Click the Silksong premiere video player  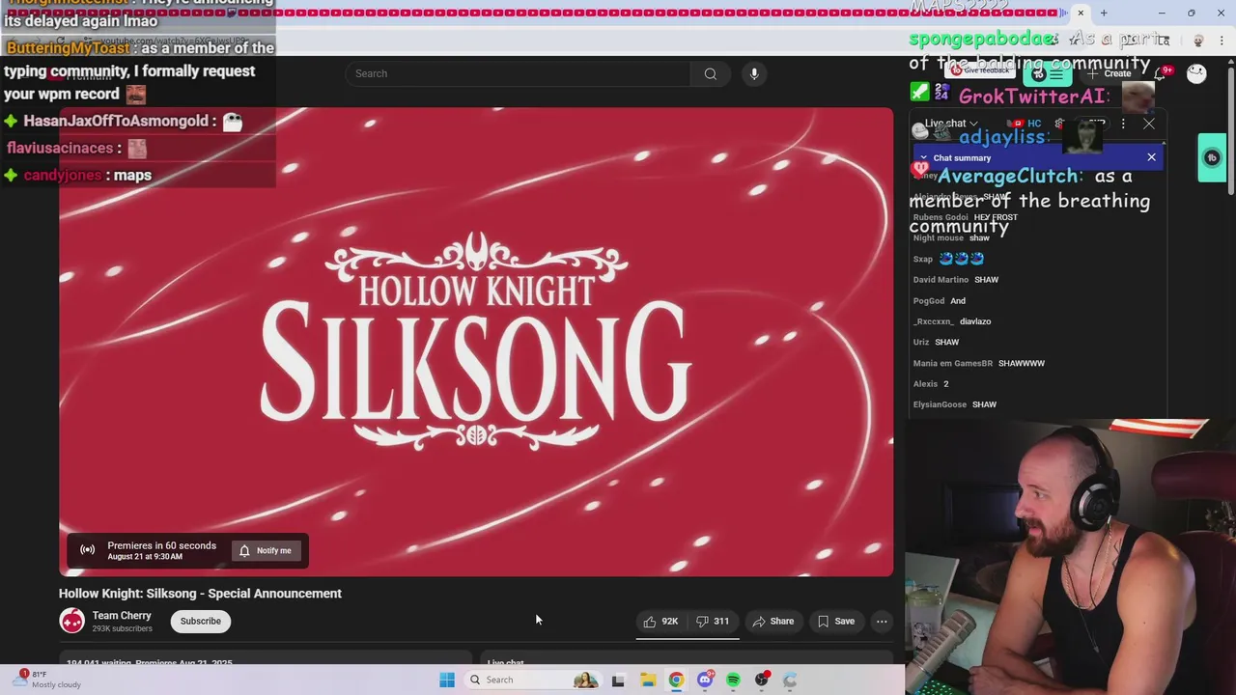[x=476, y=342]
